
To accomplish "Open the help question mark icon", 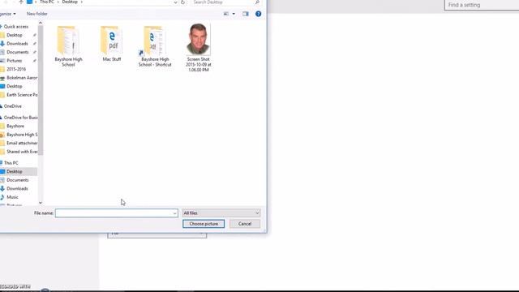I will tap(258, 14).
